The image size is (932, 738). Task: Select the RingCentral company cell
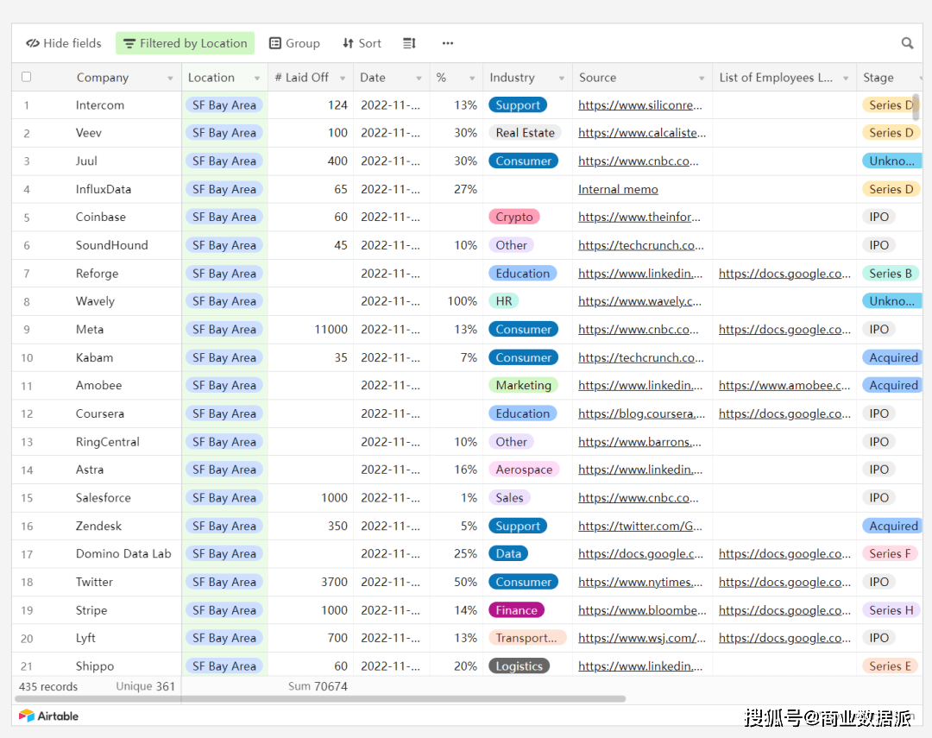(x=108, y=442)
